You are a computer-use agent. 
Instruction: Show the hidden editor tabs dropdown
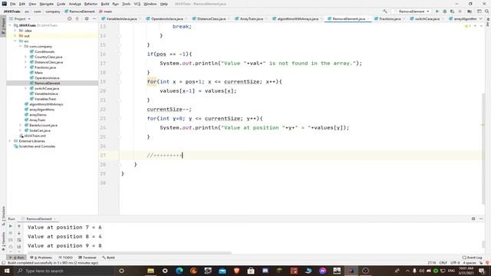481,18
